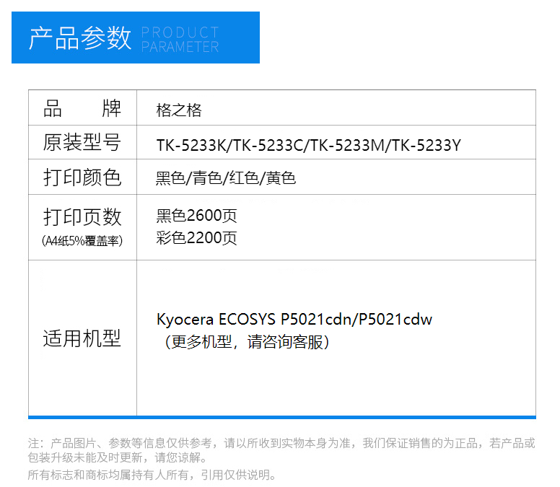Click the 注：产品图片、参数等信息 disclaimer line
This screenshot has width=560, height=487.
281,443
